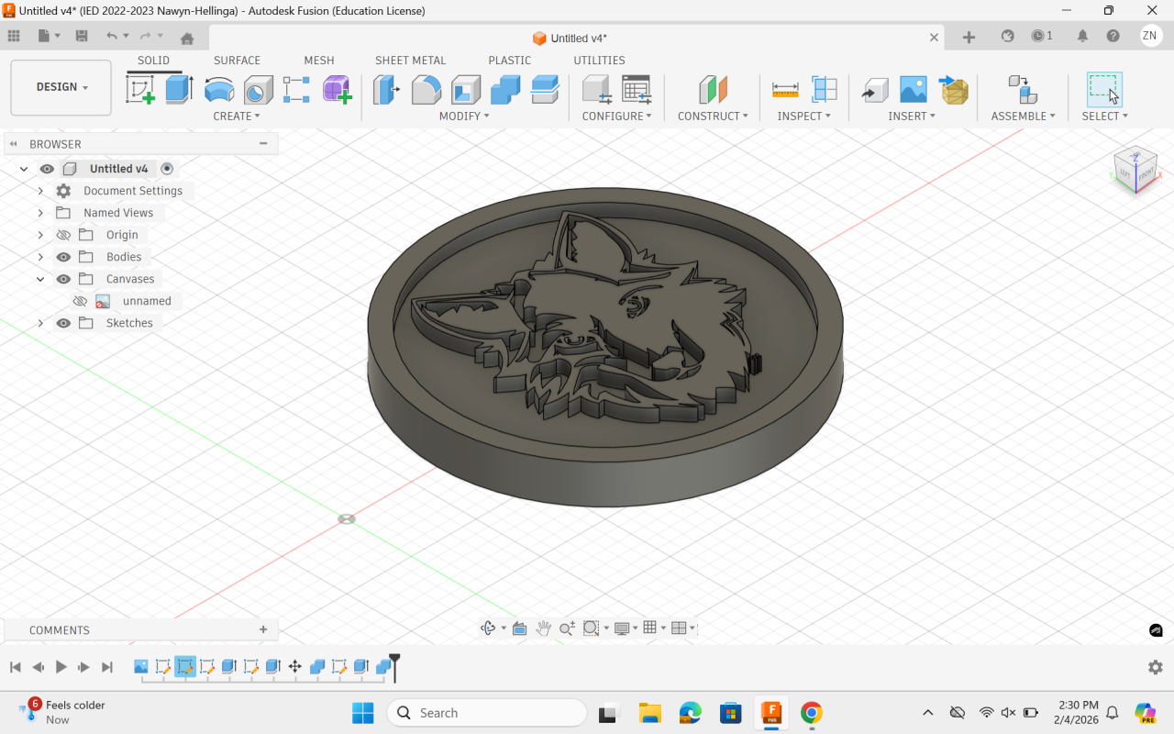Viewport: 1174px width, 734px height.
Task: Select the Combine tool icon
Action: click(x=505, y=90)
